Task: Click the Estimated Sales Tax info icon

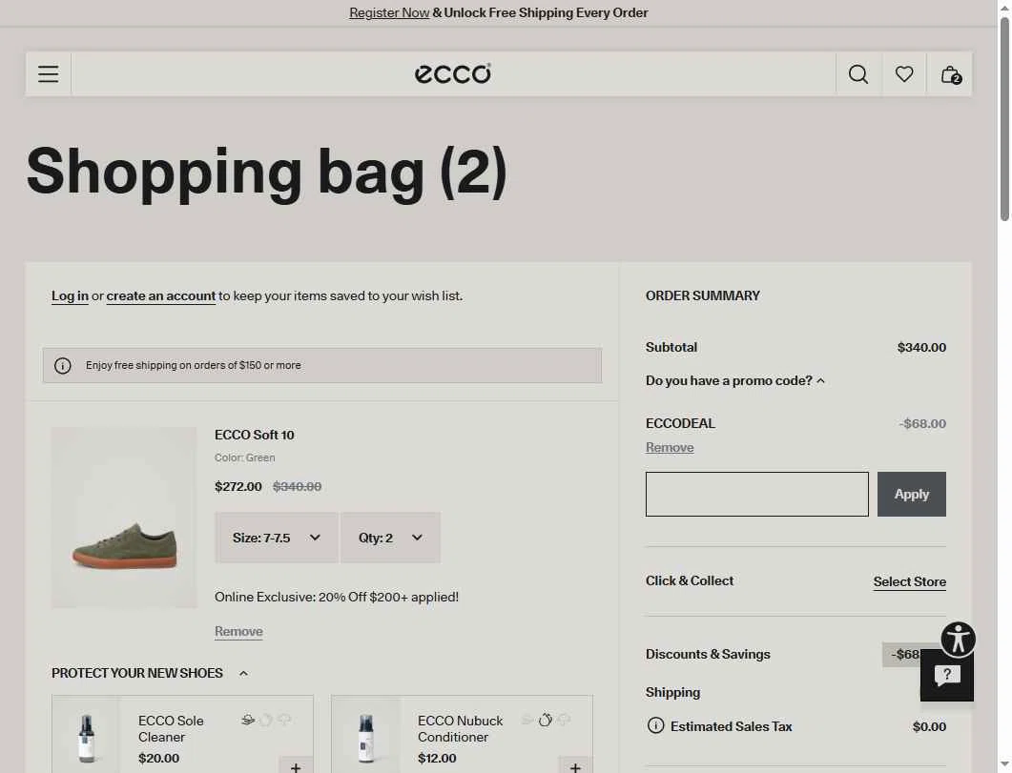Action: (x=655, y=726)
